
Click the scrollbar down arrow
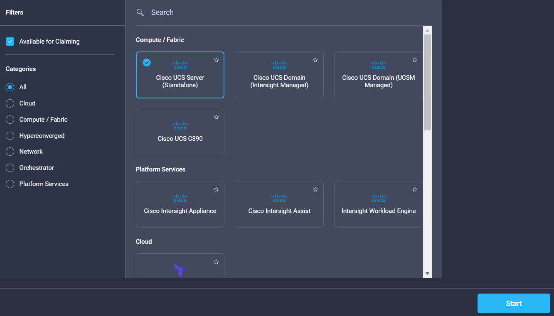click(x=427, y=274)
